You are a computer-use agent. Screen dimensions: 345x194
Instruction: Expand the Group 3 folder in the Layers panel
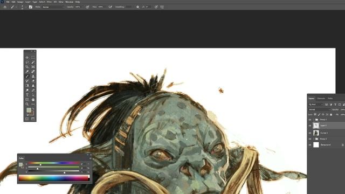click(314, 139)
